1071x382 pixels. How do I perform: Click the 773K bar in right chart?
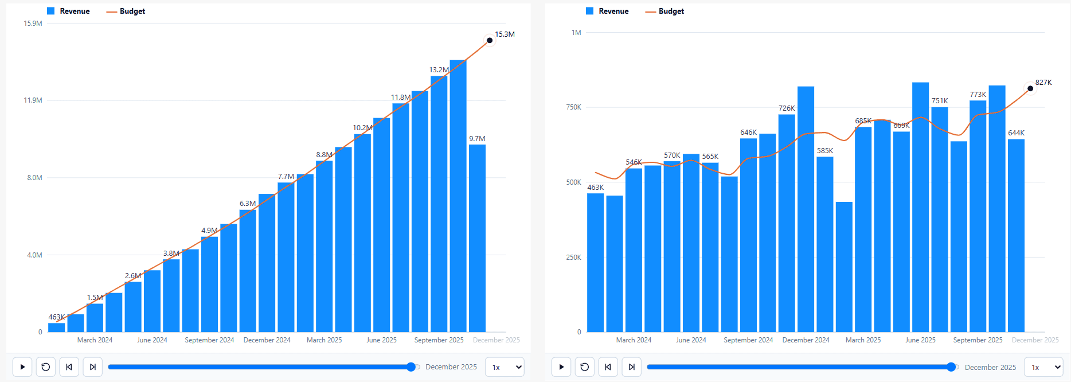(x=978, y=216)
